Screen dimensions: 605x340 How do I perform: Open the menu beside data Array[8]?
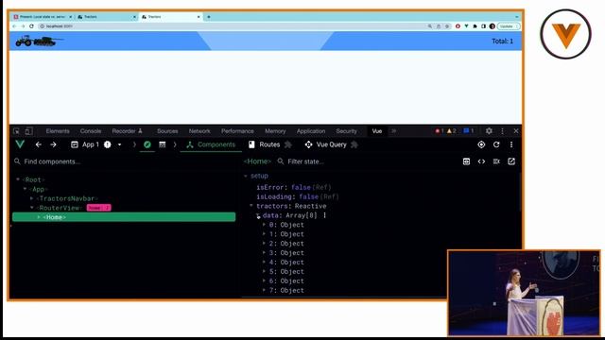tap(325, 215)
